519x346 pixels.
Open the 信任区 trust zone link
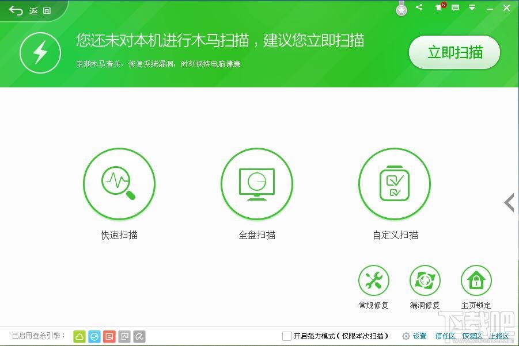[445, 336]
